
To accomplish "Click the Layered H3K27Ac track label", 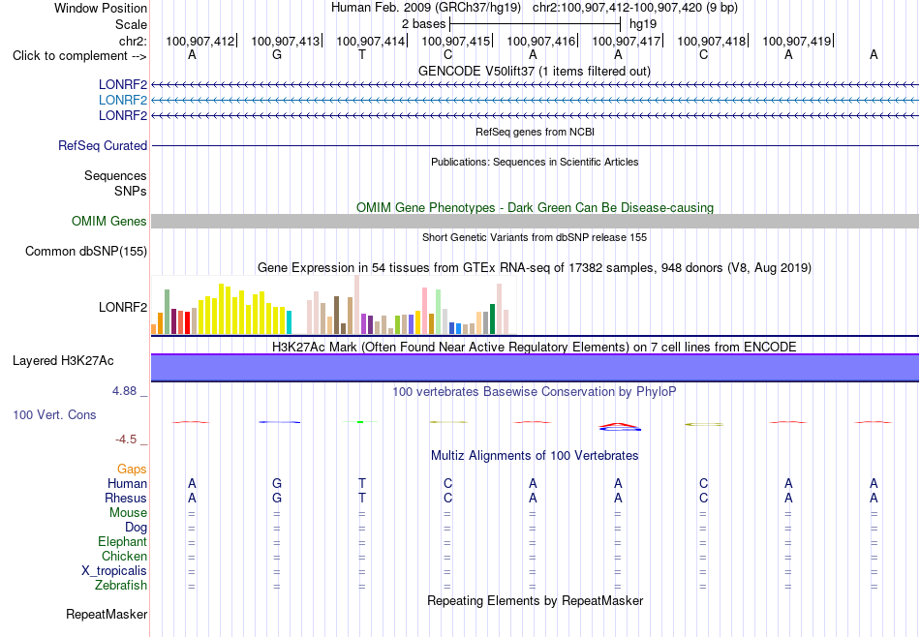I will coord(63,361).
